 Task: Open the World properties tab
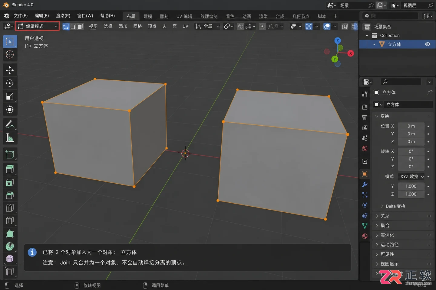(365, 148)
